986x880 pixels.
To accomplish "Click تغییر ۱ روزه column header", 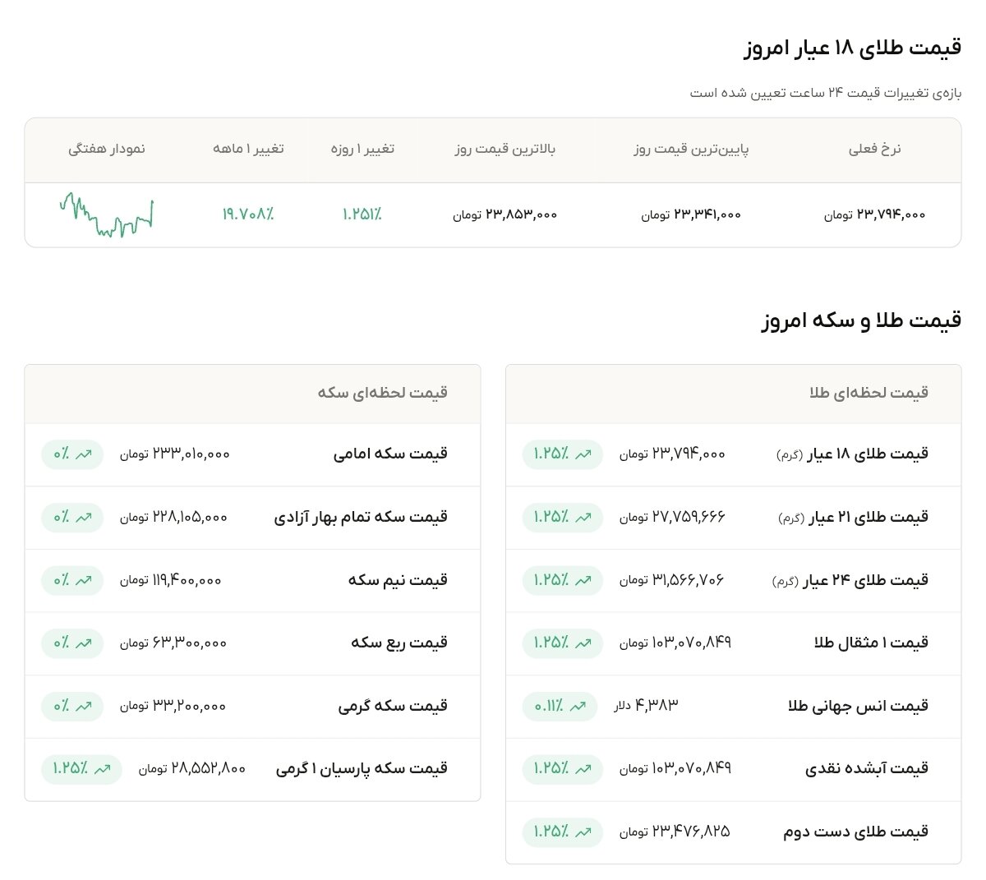I will [x=362, y=149].
